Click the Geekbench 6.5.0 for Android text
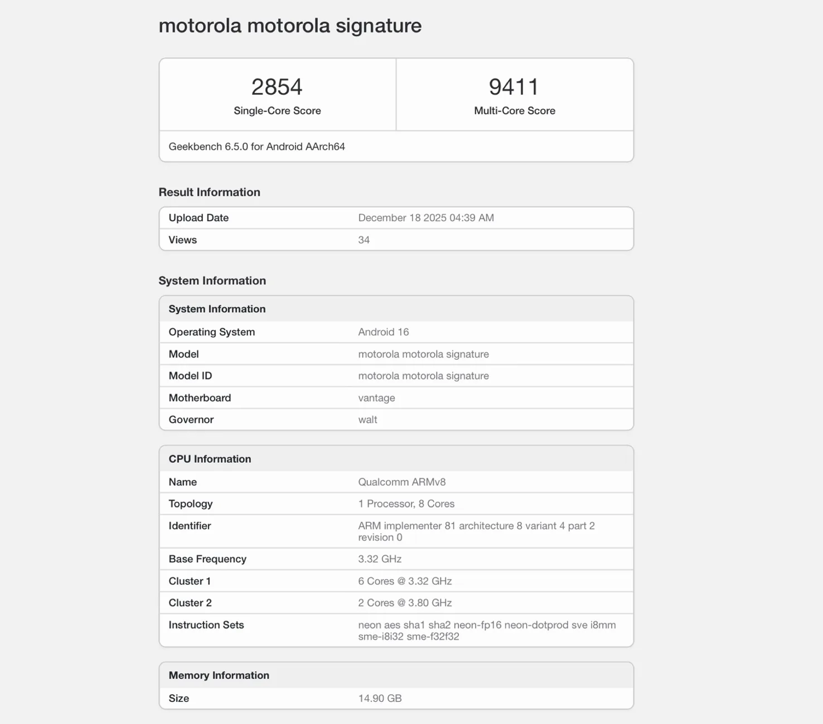Image resolution: width=823 pixels, height=724 pixels. 257,147
